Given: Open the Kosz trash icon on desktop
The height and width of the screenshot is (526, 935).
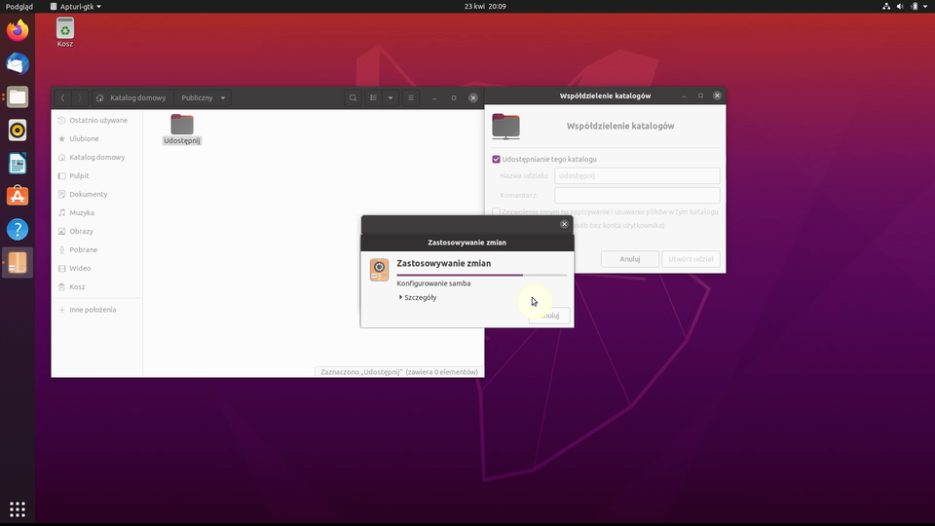Looking at the screenshot, I should coord(65,28).
